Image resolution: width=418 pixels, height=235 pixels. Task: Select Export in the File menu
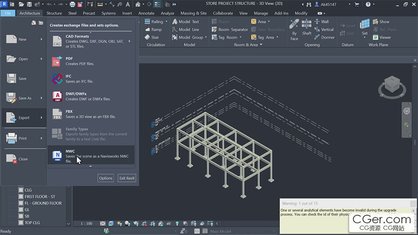tap(24, 118)
